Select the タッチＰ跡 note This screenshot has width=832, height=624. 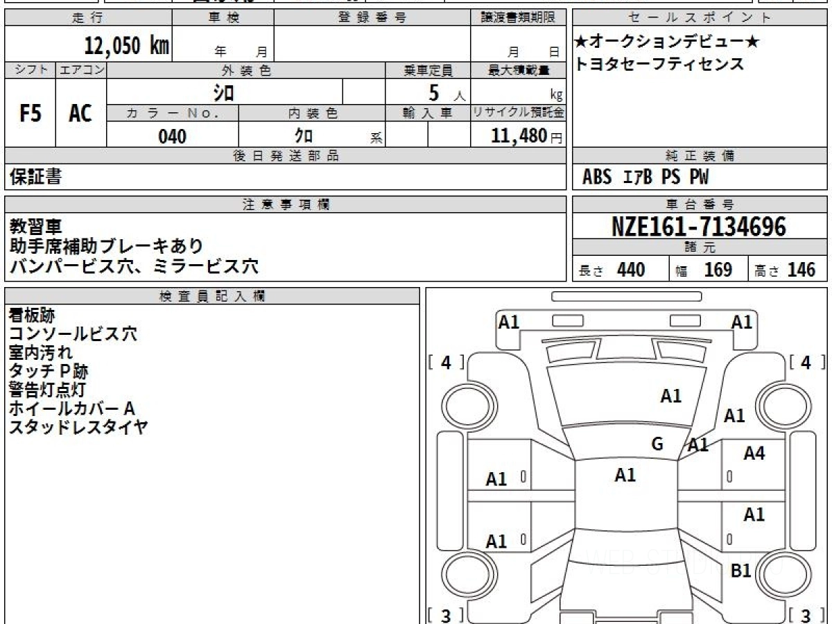coord(49,372)
